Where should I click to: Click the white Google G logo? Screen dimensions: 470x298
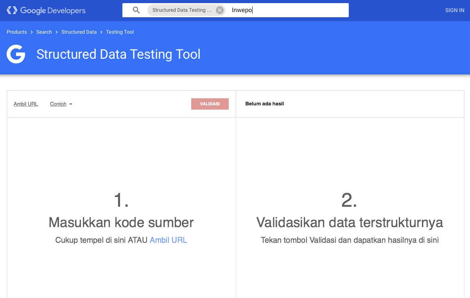(16, 54)
